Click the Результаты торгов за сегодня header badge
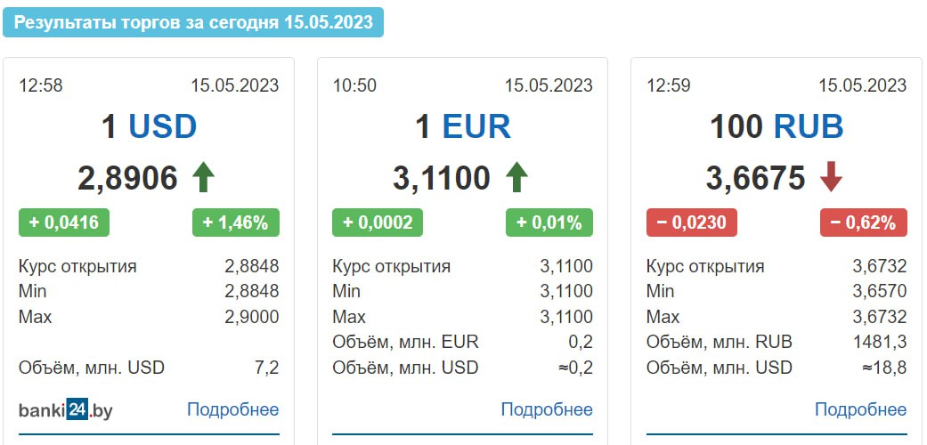The width and height of the screenshot is (927, 445). (x=193, y=22)
